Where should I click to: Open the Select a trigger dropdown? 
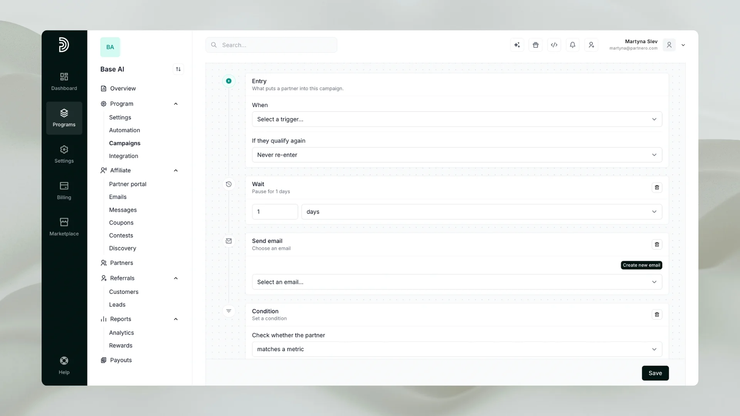(457, 119)
